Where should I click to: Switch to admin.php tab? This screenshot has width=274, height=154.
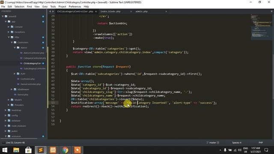coord(142,12)
